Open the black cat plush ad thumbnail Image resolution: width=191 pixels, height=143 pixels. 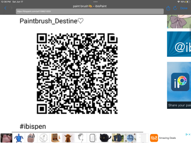point(105,138)
